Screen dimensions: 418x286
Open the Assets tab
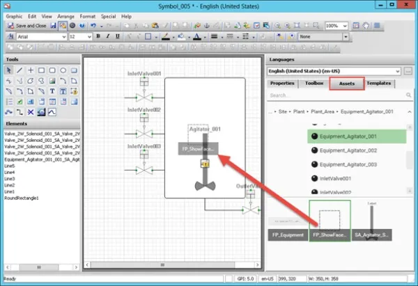point(346,84)
